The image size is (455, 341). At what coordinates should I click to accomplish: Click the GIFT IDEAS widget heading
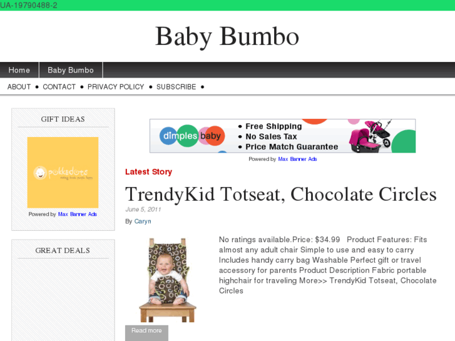63,119
